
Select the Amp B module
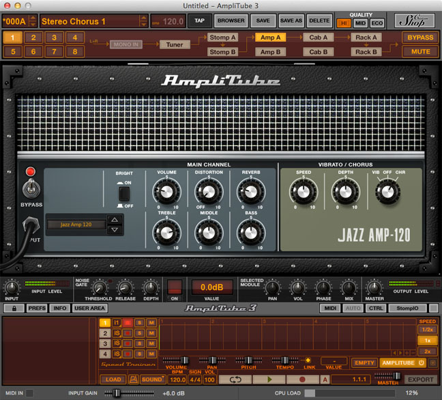[x=270, y=52]
